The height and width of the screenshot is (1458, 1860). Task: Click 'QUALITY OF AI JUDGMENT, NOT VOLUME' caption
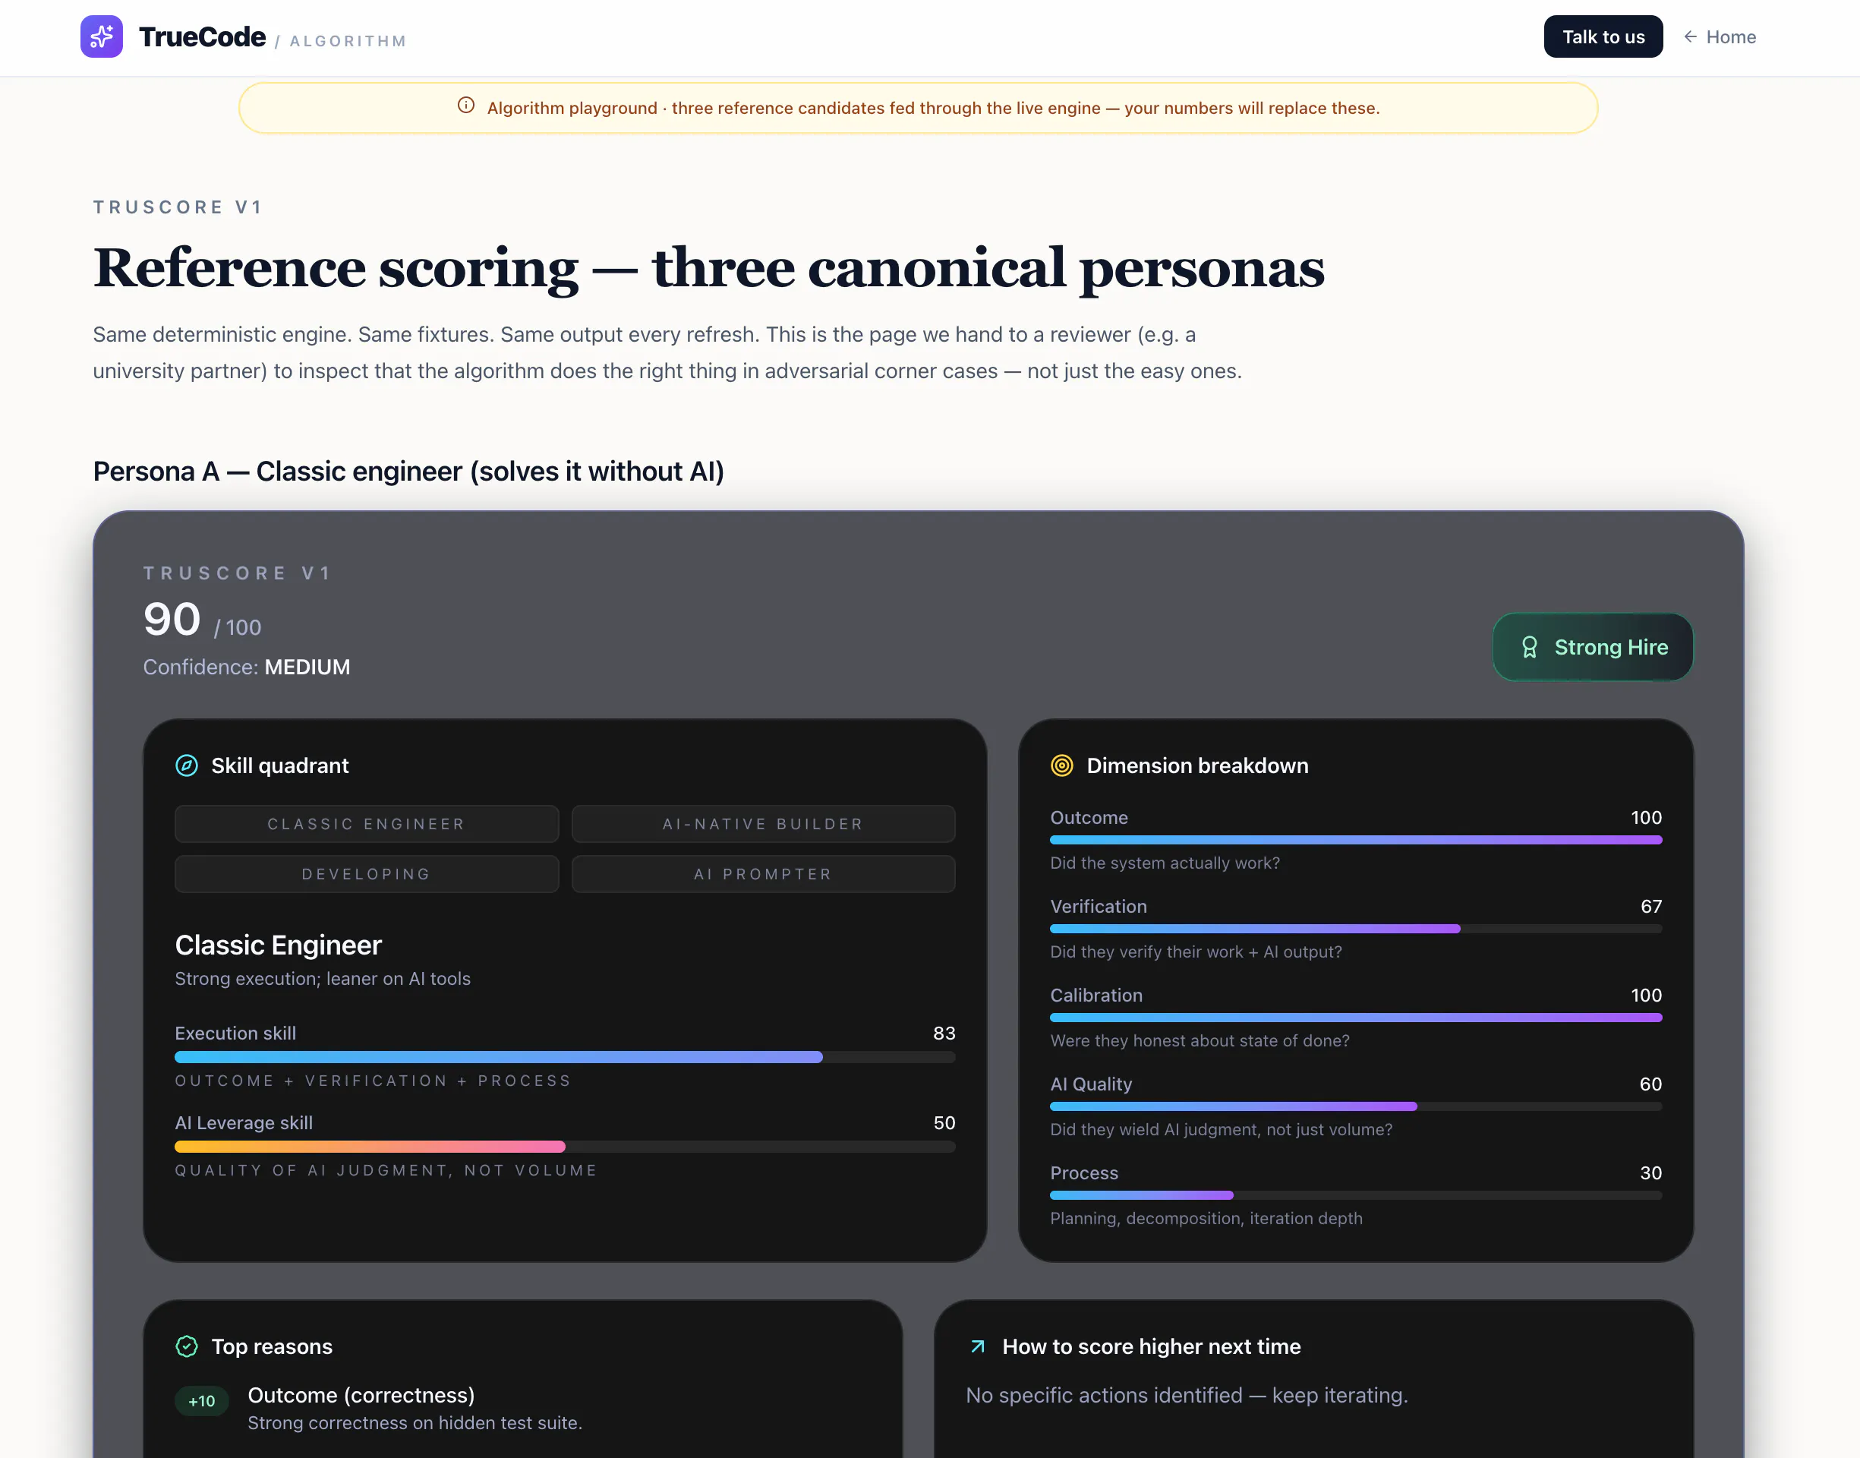pyautogui.click(x=386, y=1170)
